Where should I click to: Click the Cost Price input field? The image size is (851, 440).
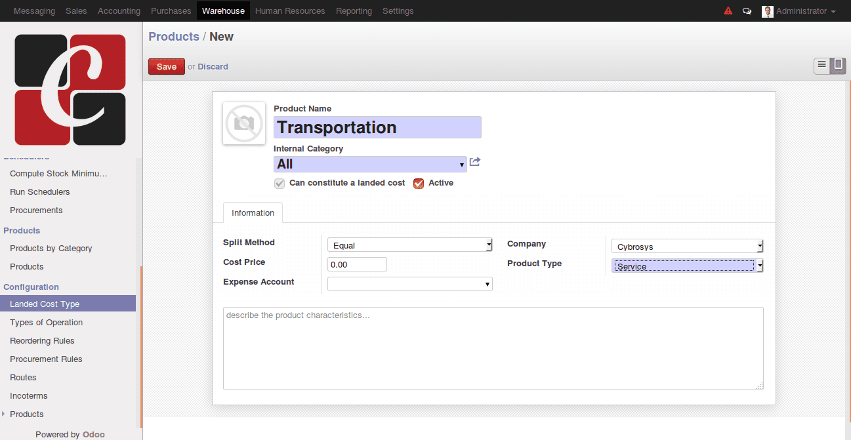click(357, 264)
